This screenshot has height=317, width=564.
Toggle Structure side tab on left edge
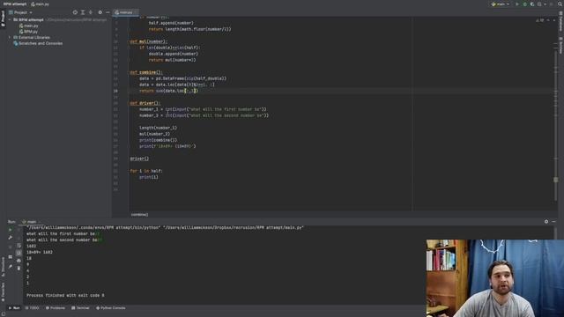tap(3, 267)
